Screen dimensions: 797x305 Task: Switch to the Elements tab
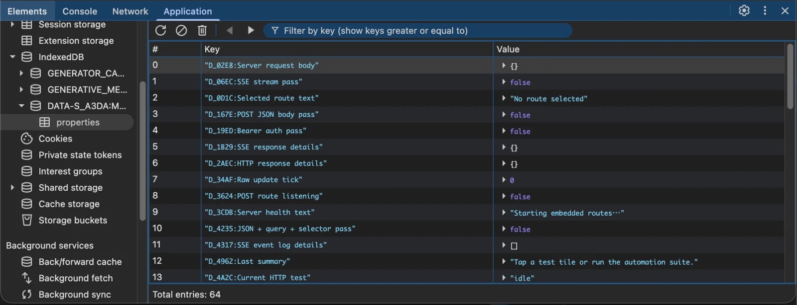[x=27, y=11]
